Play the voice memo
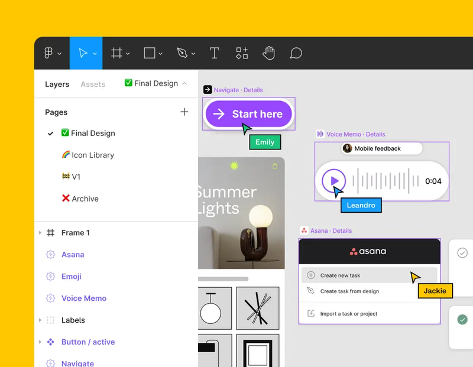 333,181
